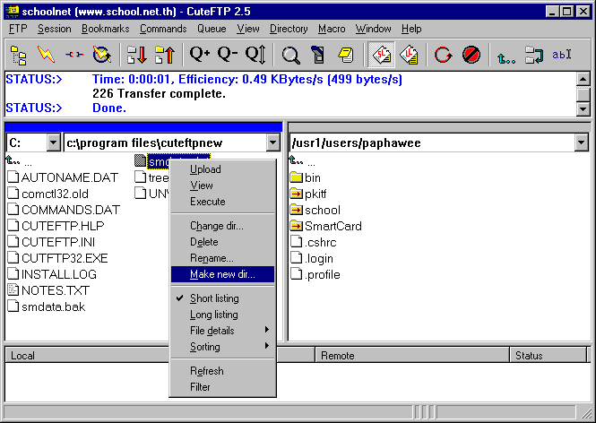Viewport: 596px width, 423px height.
Task: Open the Help menu
Action: pyautogui.click(x=411, y=29)
